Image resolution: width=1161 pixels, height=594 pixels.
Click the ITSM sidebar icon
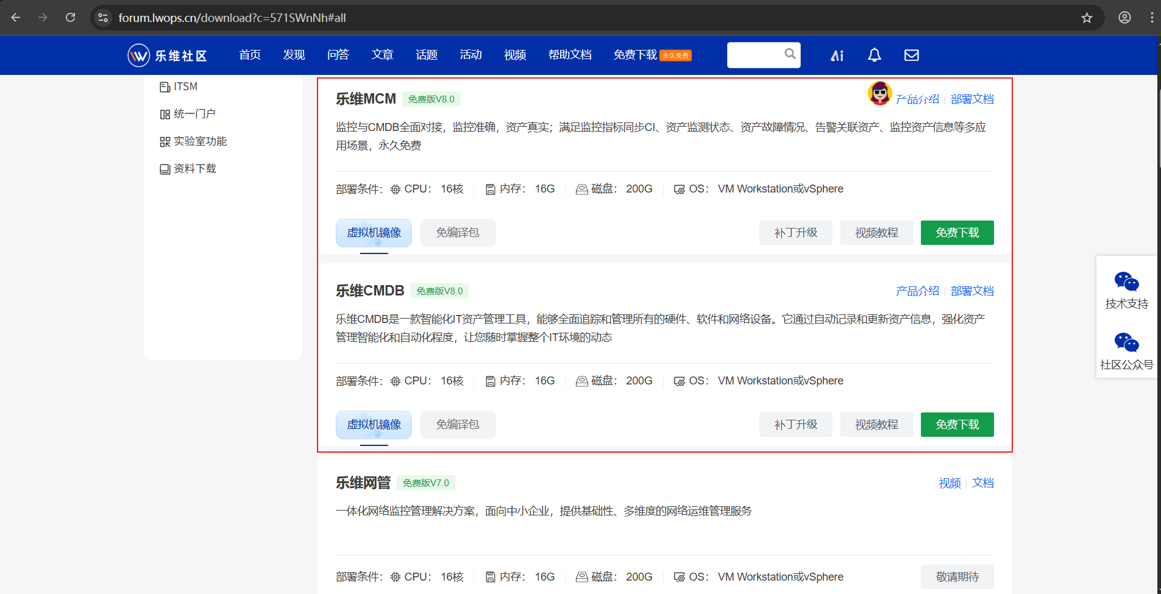165,87
